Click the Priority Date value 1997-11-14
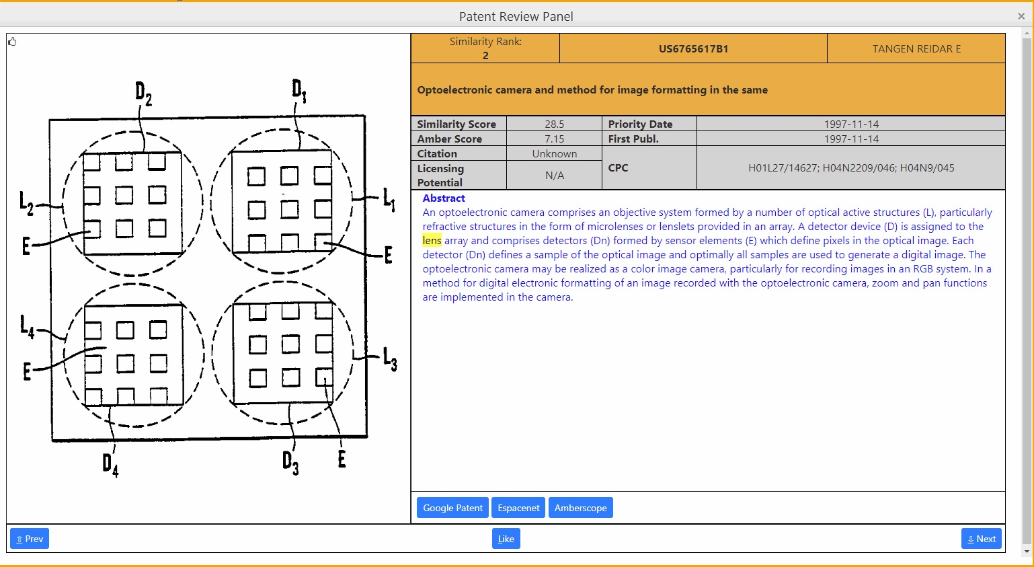The width and height of the screenshot is (1034, 567). coord(851,124)
